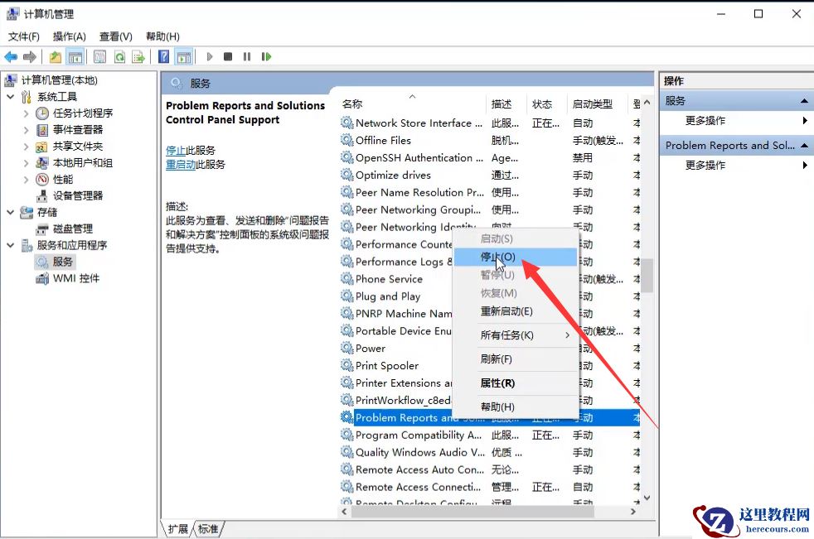Viewport: 814px width, 539px height.
Task: Click the Properties toolbar icon
Action: [x=99, y=56]
